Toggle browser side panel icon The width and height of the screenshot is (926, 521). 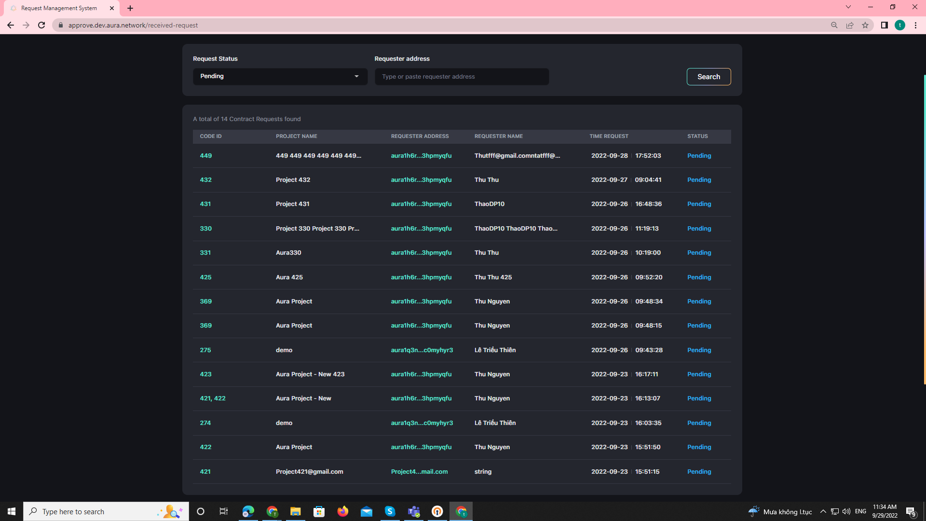click(x=884, y=25)
